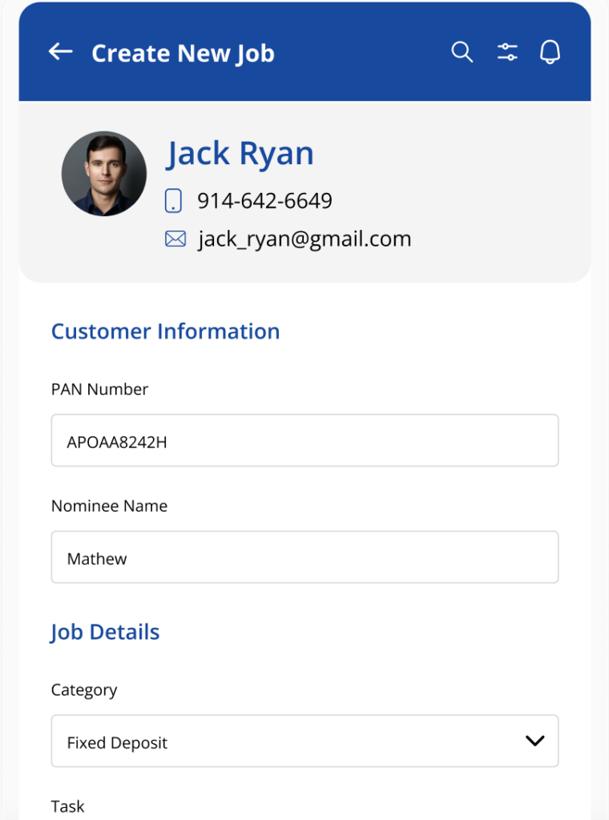
Task: Focus the PAN Number input field
Action: pyautogui.click(x=304, y=440)
